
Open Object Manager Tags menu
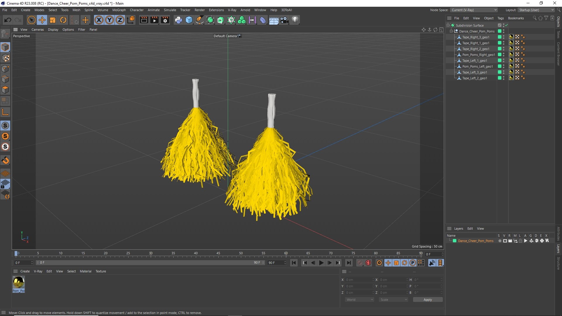click(x=501, y=18)
